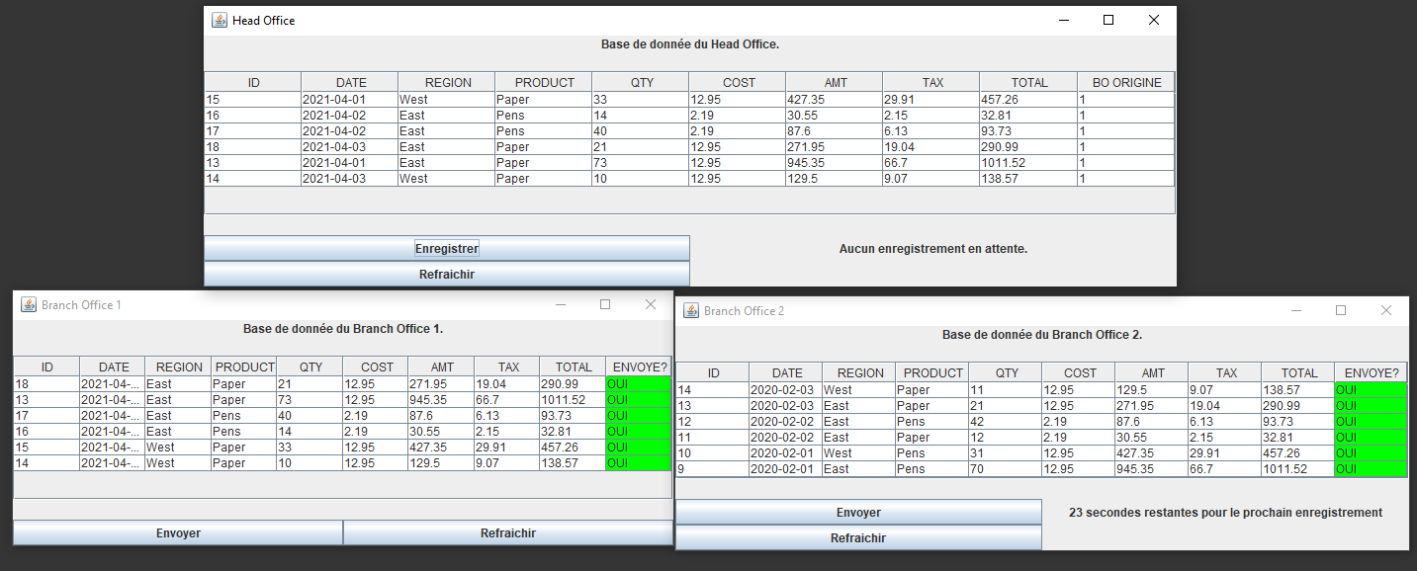Viewport: 1417px width, 571px height.
Task: Click the Java icon in Branch Office 1 title bar
Action: 29,304
